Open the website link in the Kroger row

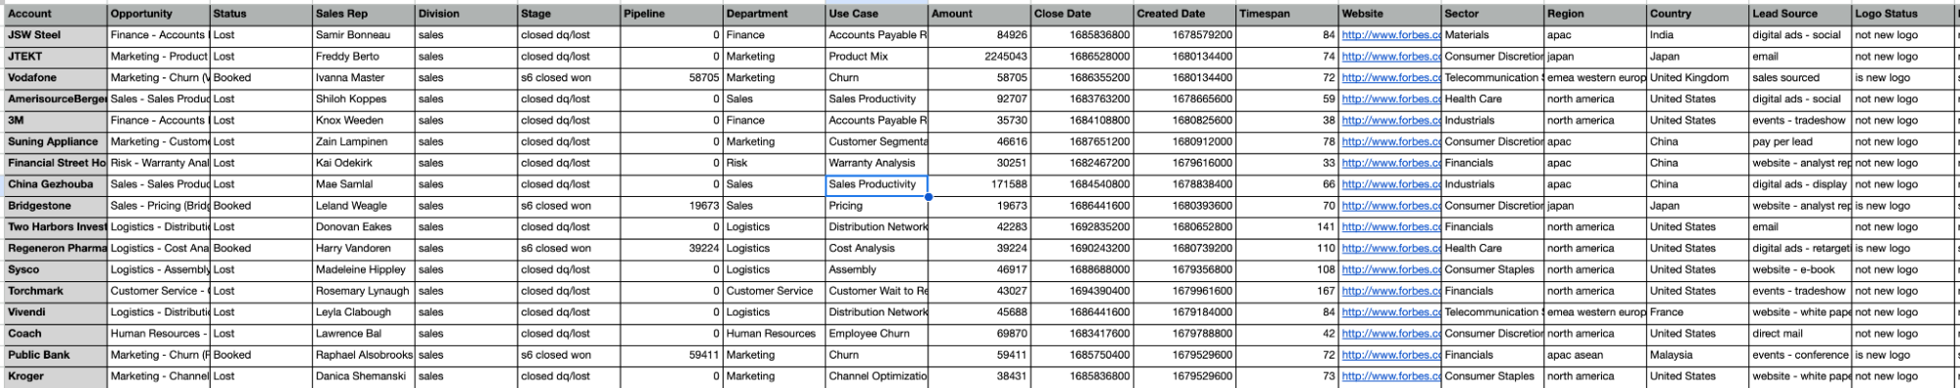pos(1391,376)
